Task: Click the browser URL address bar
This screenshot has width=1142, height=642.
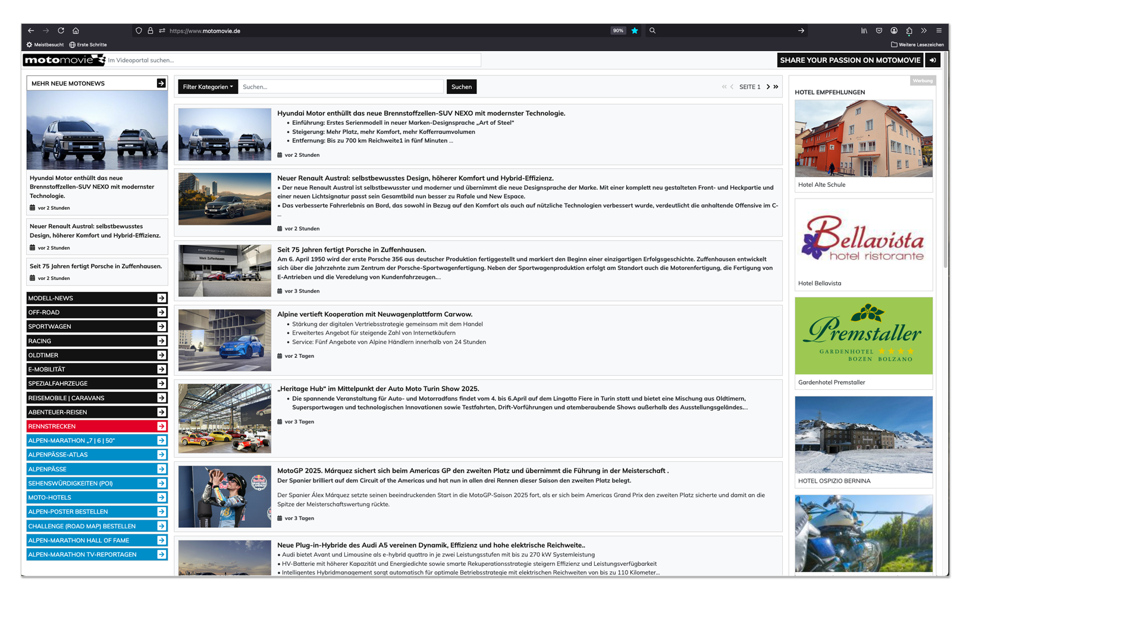Action: click(387, 31)
